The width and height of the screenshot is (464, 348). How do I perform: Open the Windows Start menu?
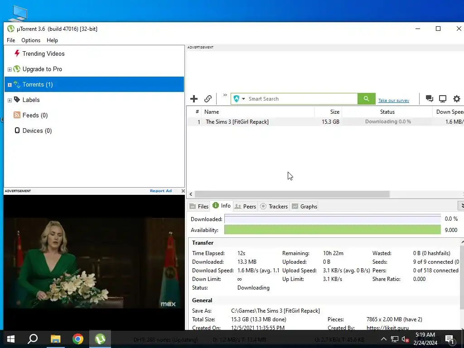pos(11,339)
